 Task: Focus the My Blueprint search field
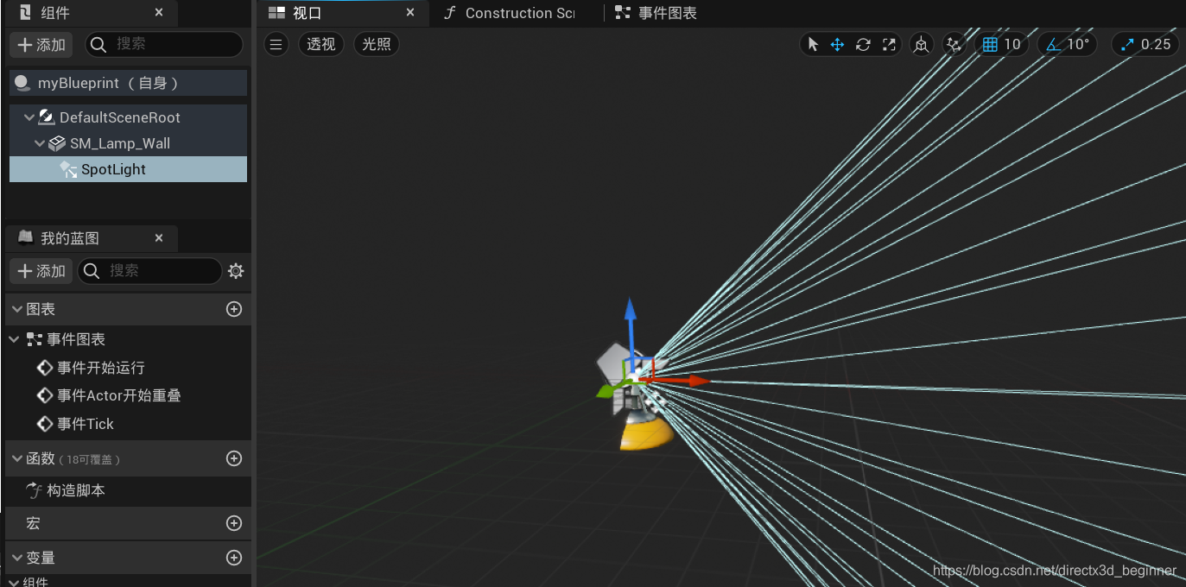[149, 271]
